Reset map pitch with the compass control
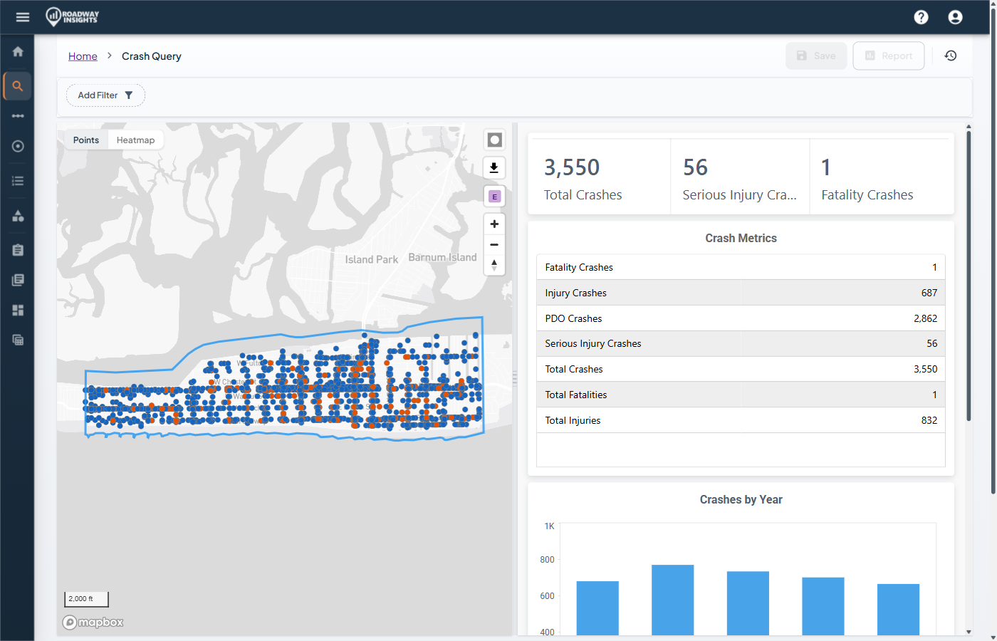This screenshot has width=997, height=641. point(494,264)
